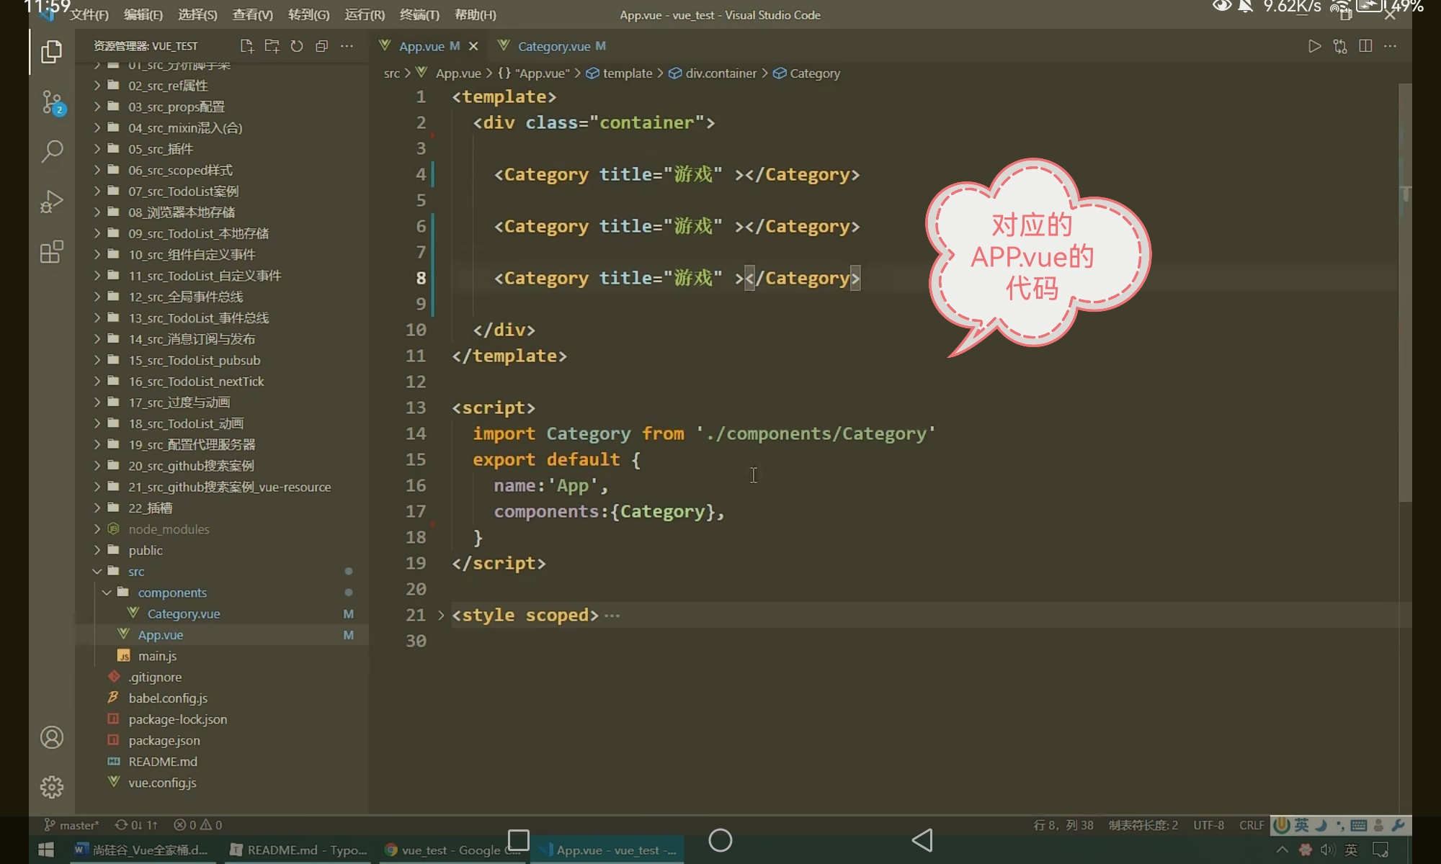Viewport: 1441px width, 864px height.
Task: Click the editor vertical scrollbar
Action: pos(1405,288)
